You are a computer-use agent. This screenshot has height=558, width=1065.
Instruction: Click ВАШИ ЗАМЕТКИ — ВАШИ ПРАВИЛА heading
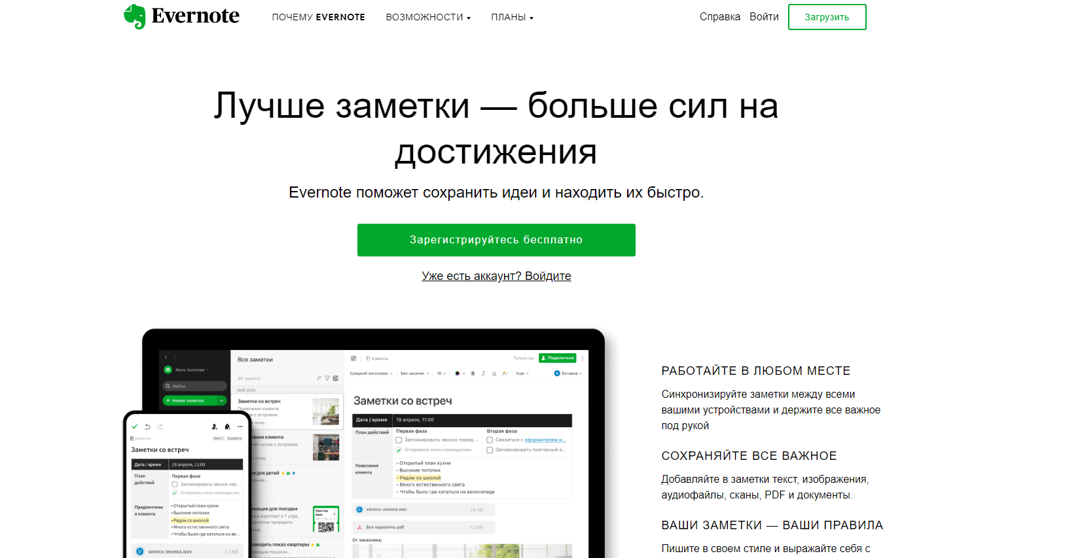point(772,525)
